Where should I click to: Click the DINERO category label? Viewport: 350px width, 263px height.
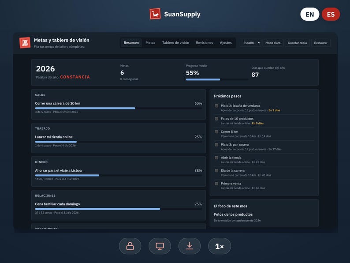(x=41, y=162)
